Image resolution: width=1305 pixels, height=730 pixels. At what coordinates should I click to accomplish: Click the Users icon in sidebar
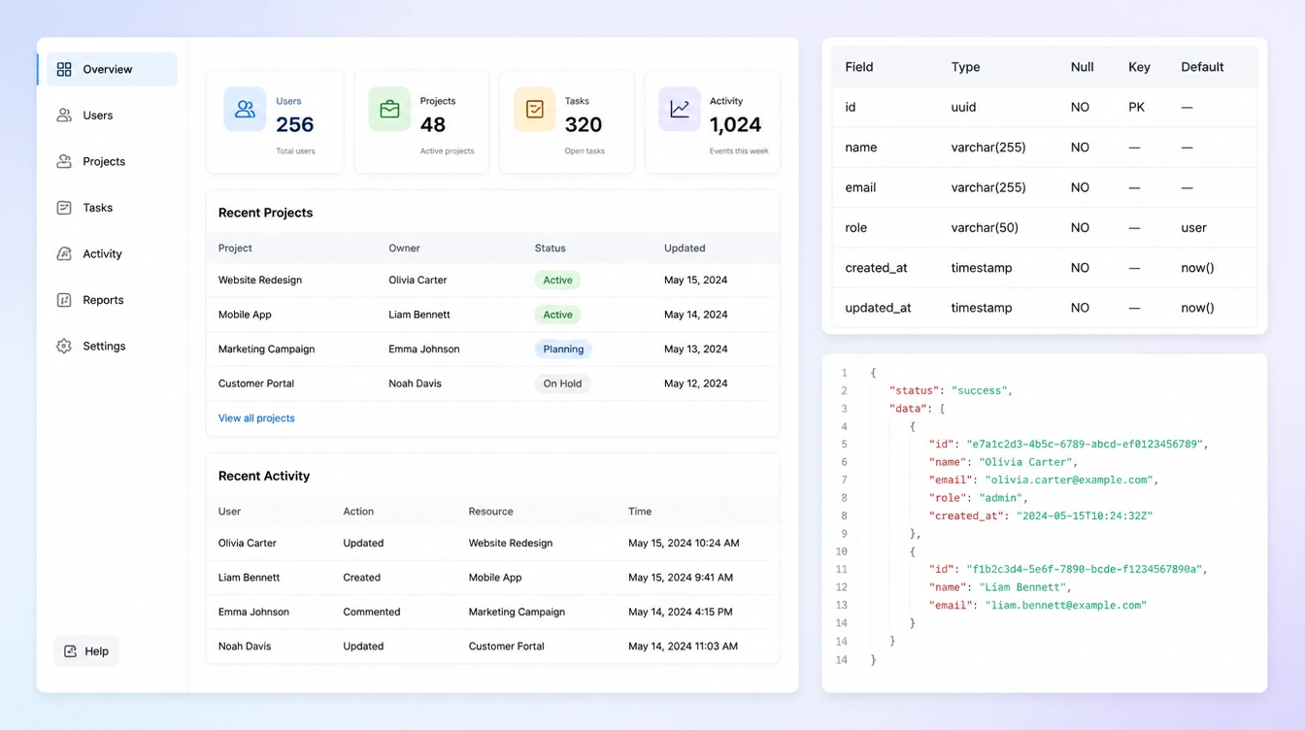point(64,116)
